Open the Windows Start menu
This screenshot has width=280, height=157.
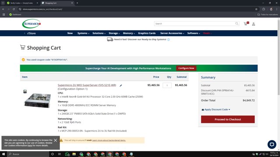(3, 154)
